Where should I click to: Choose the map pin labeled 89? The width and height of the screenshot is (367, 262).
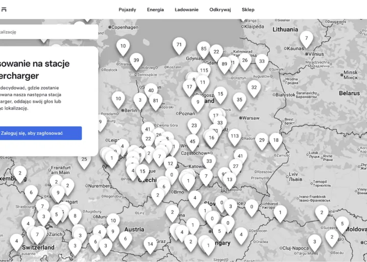224,64
